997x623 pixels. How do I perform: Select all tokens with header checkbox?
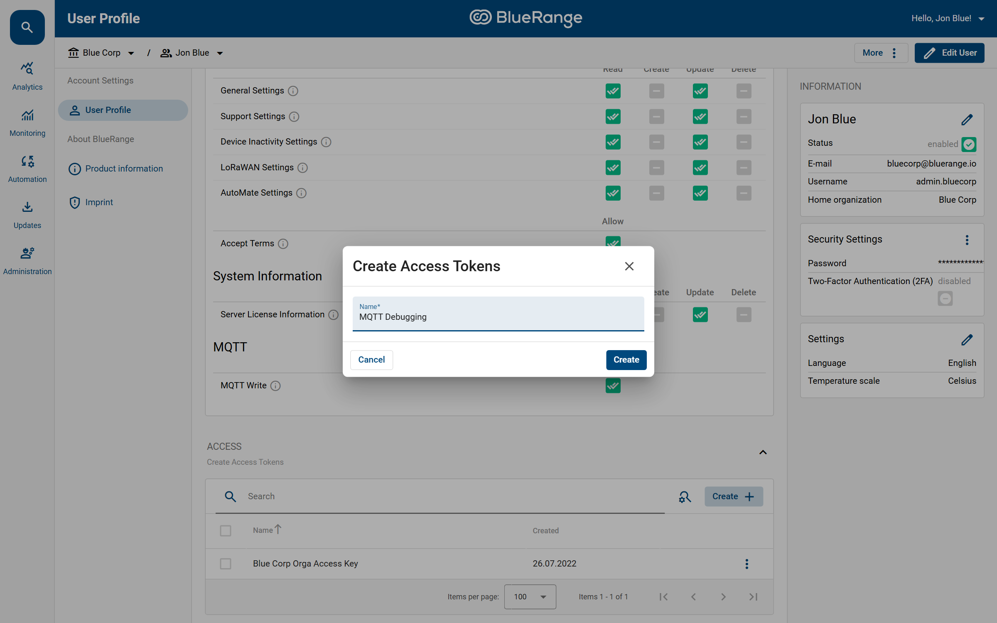[226, 531]
